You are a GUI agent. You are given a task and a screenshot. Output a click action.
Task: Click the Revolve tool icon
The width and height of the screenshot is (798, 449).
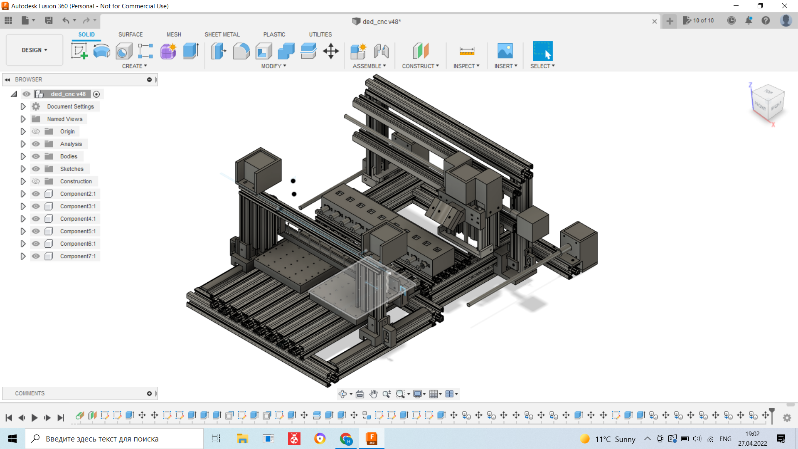pyautogui.click(x=101, y=51)
